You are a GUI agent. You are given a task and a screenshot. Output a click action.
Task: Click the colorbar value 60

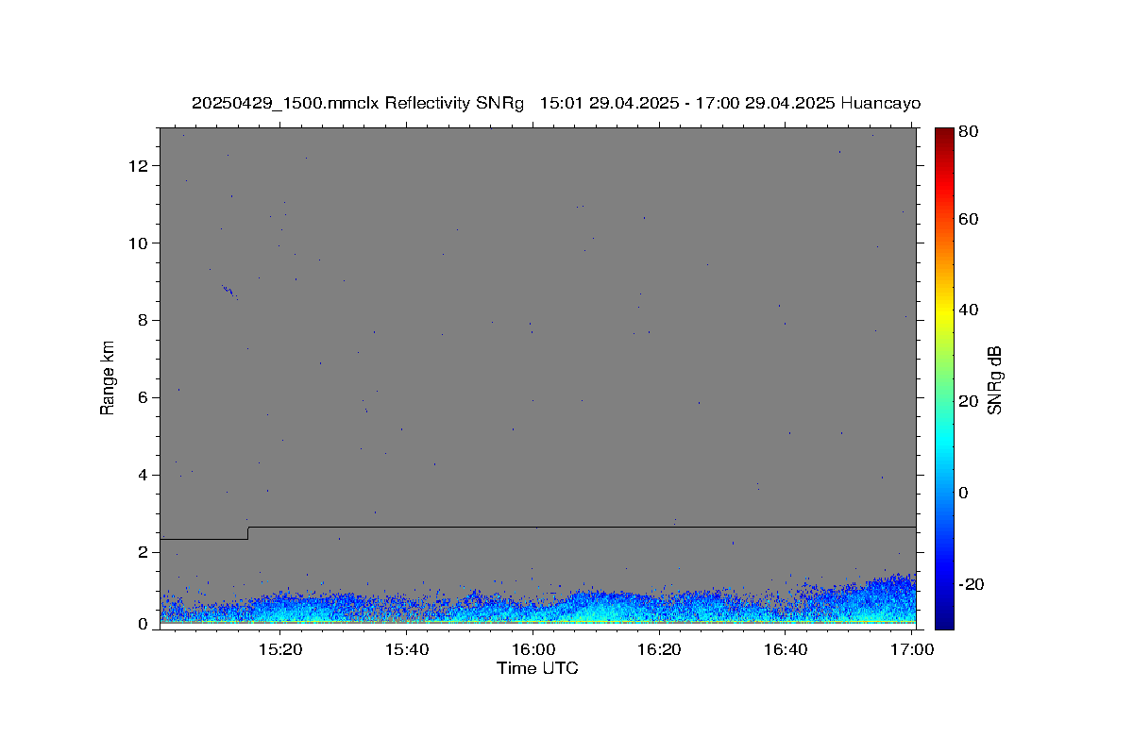(968, 220)
